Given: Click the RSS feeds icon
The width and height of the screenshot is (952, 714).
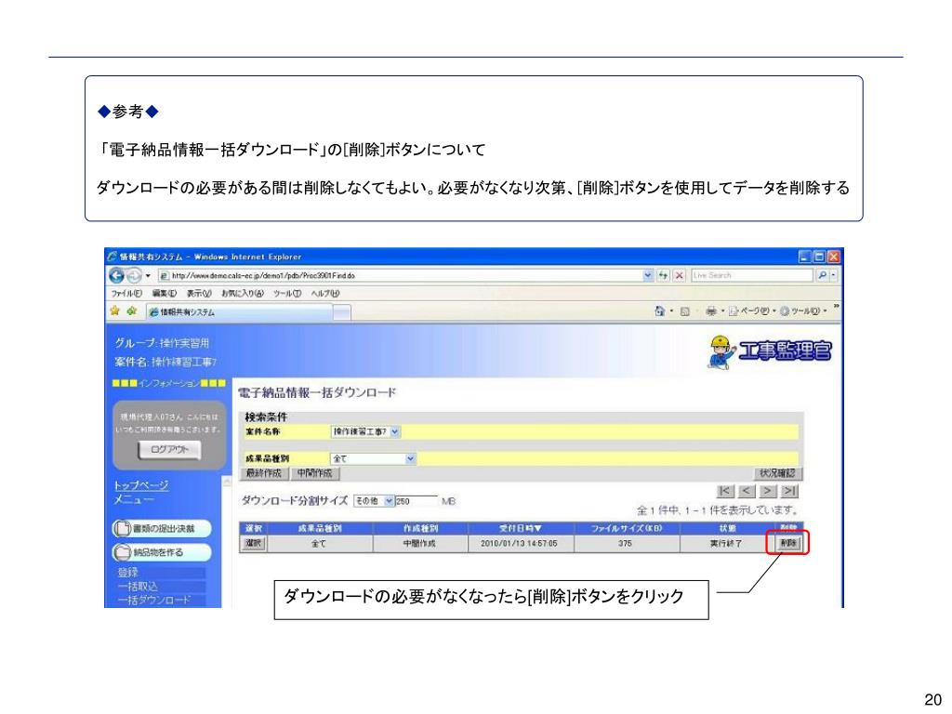Looking at the screenshot, I should 685,311.
